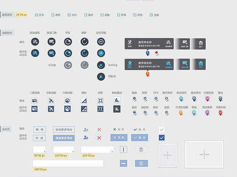
Task: Select the 文娱 building type icon
Action: 151,15
